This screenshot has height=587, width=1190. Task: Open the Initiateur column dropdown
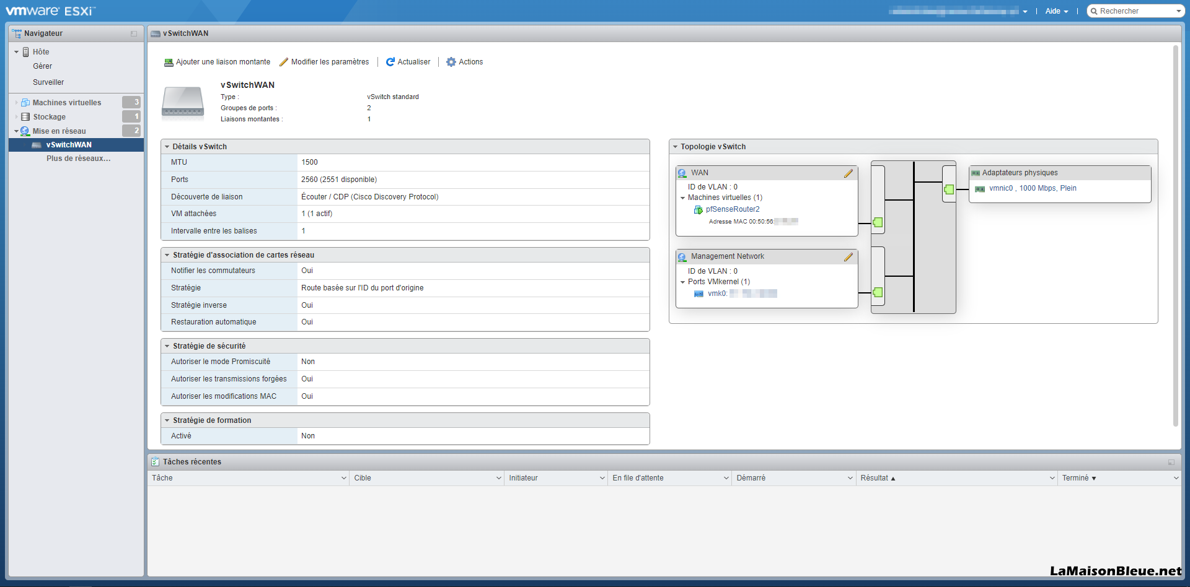click(602, 478)
